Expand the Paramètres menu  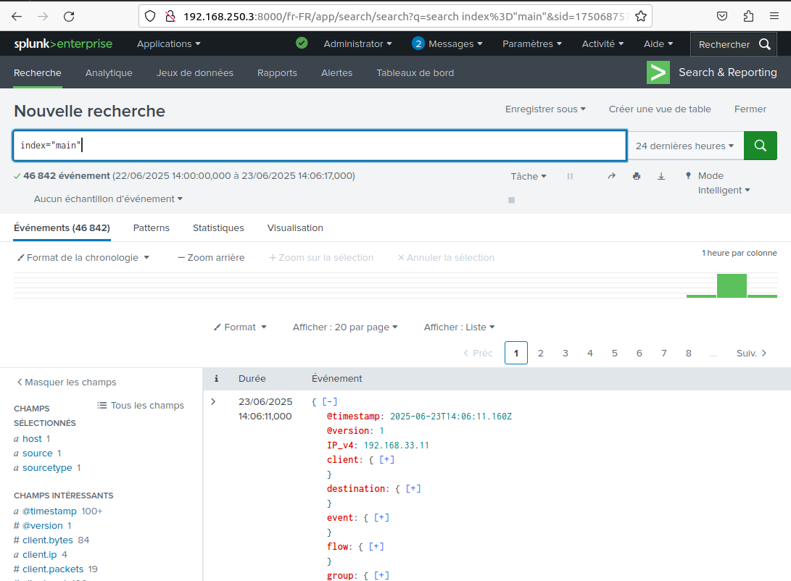(x=532, y=44)
